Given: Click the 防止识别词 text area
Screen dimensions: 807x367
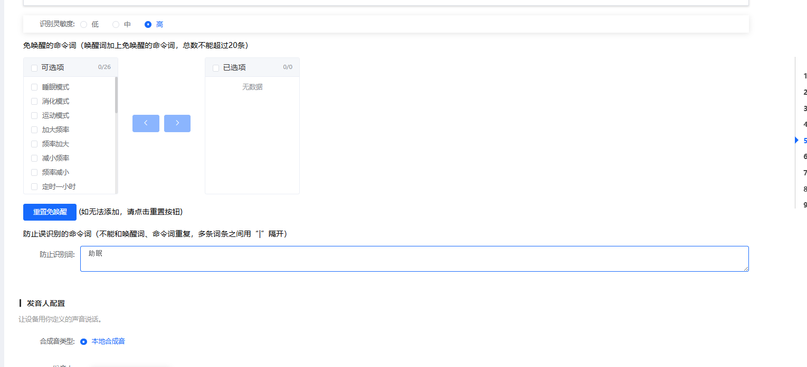Looking at the screenshot, I should (x=414, y=259).
